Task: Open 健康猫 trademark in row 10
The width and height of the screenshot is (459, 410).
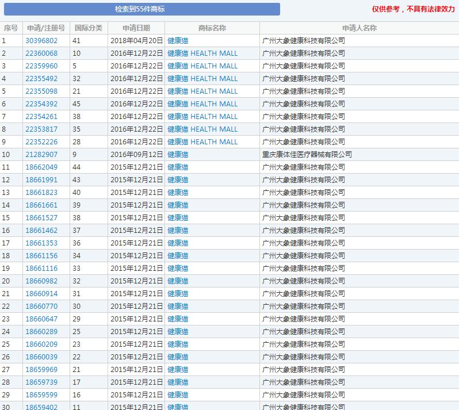Action: pyautogui.click(x=178, y=155)
